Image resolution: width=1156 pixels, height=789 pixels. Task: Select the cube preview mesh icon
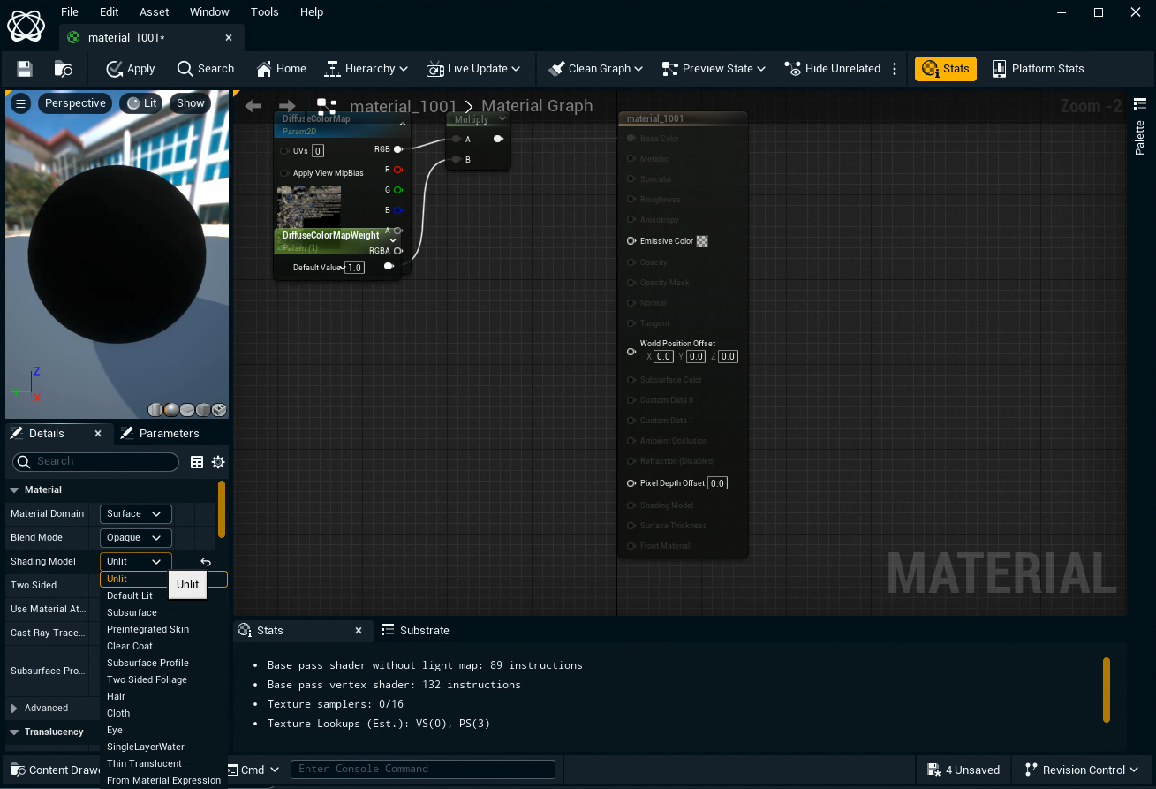(202, 409)
